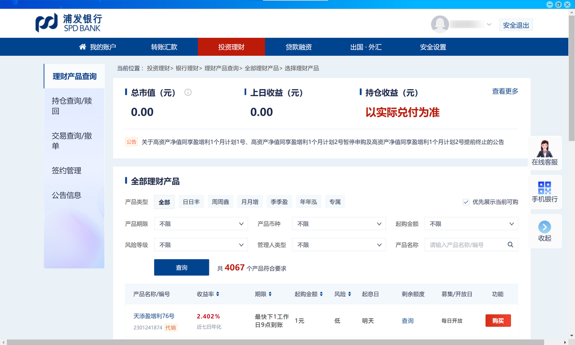Expand the account dropdown next to the avatar
This screenshot has height=345, width=575.
tap(489, 25)
